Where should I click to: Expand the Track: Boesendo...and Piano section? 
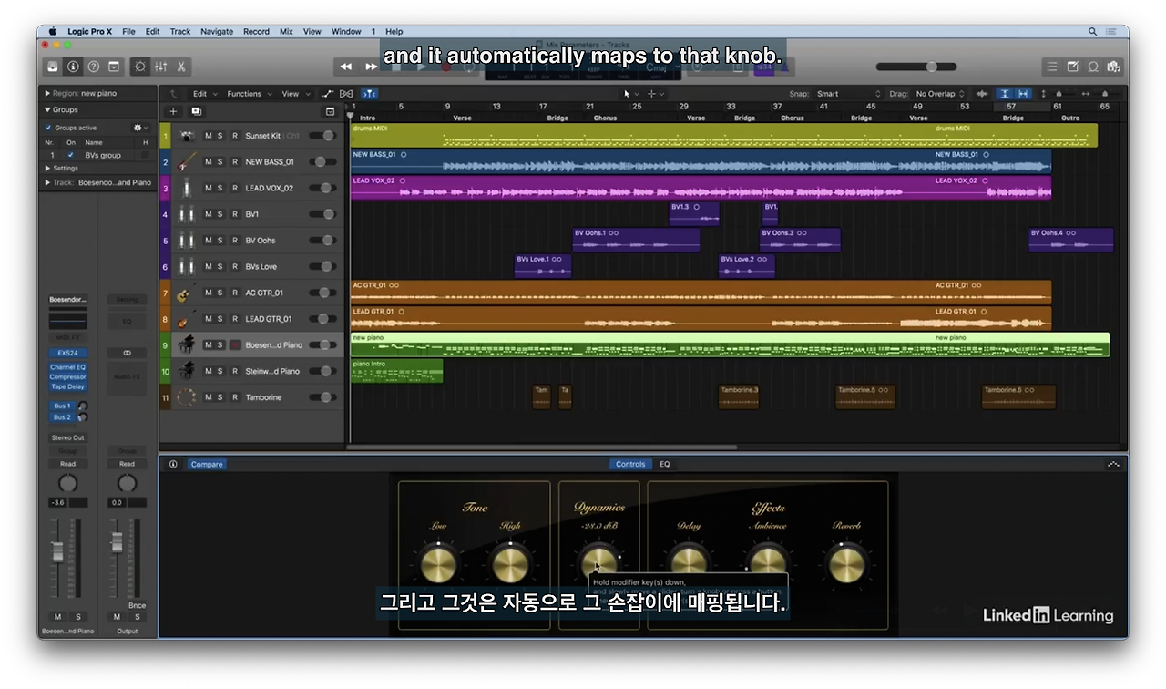click(47, 182)
